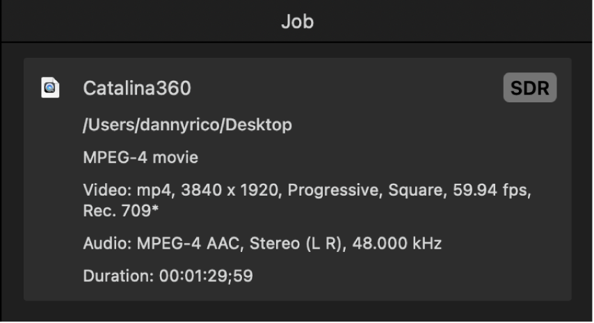Click the Catalina360 movie file icon
Image resolution: width=594 pixels, height=323 pixels.
pos(50,88)
